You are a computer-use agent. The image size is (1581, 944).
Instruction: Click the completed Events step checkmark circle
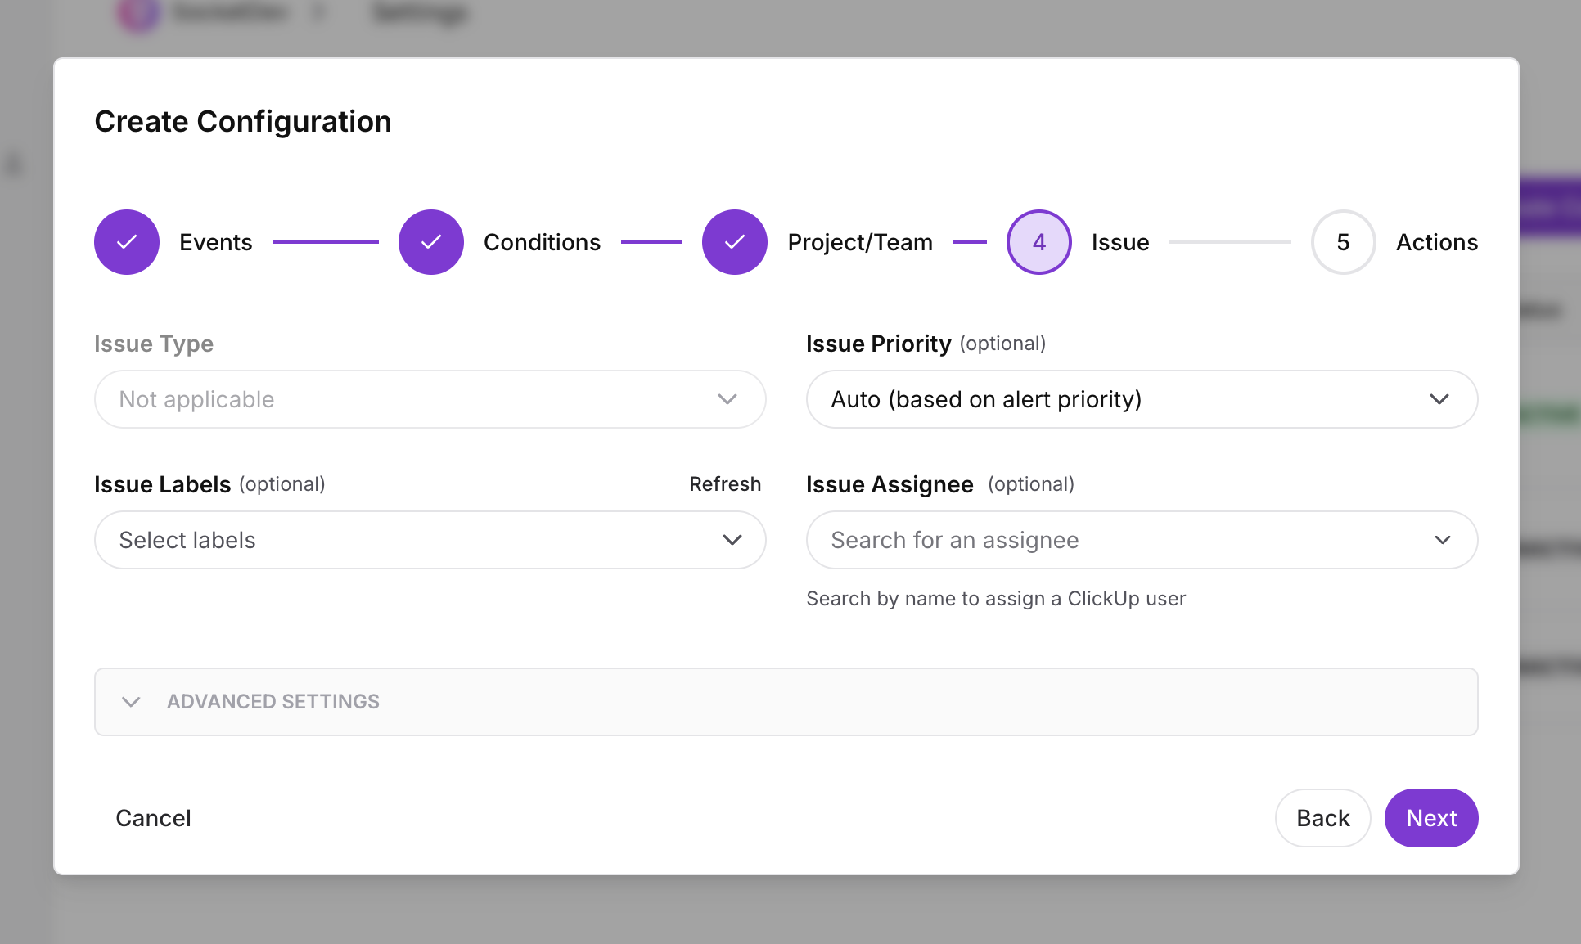point(127,242)
